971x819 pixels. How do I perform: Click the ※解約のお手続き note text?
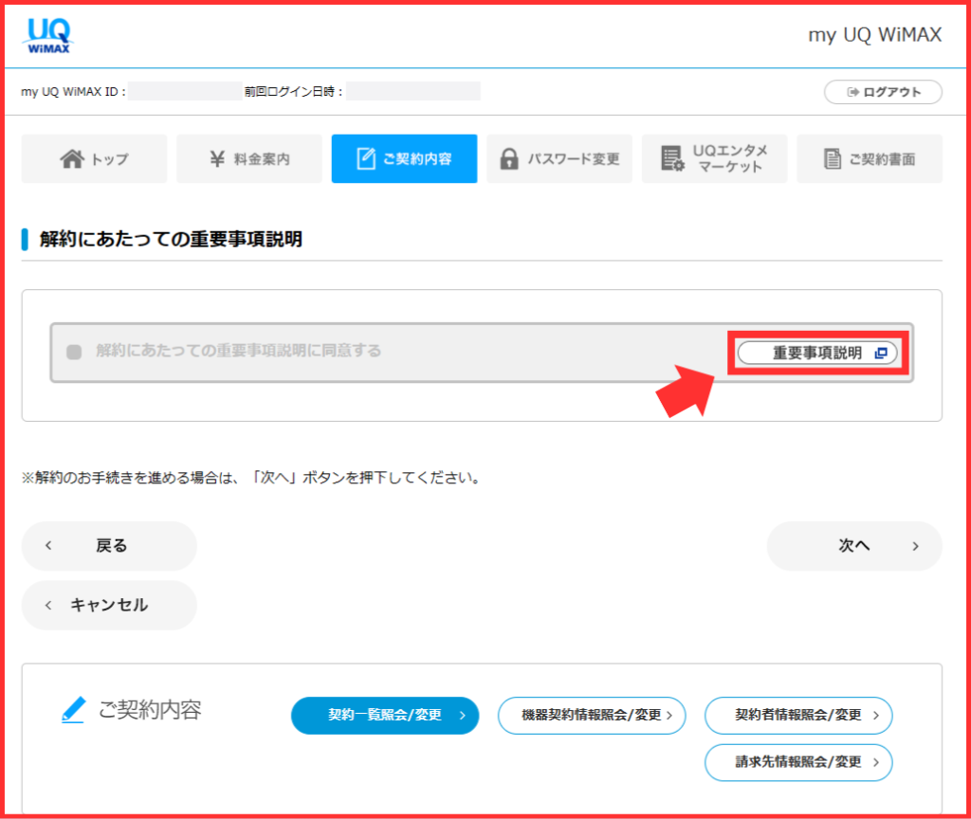coord(252,478)
